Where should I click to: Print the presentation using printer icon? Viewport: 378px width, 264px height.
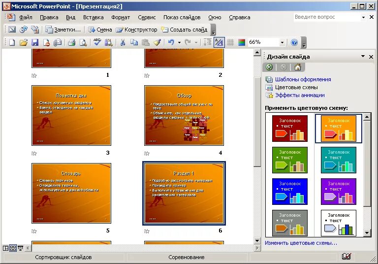[x=71, y=42]
